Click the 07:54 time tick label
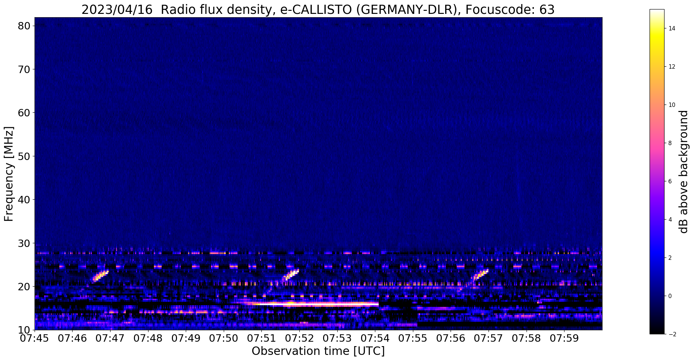The height and width of the screenshot is (361, 694). click(375, 338)
